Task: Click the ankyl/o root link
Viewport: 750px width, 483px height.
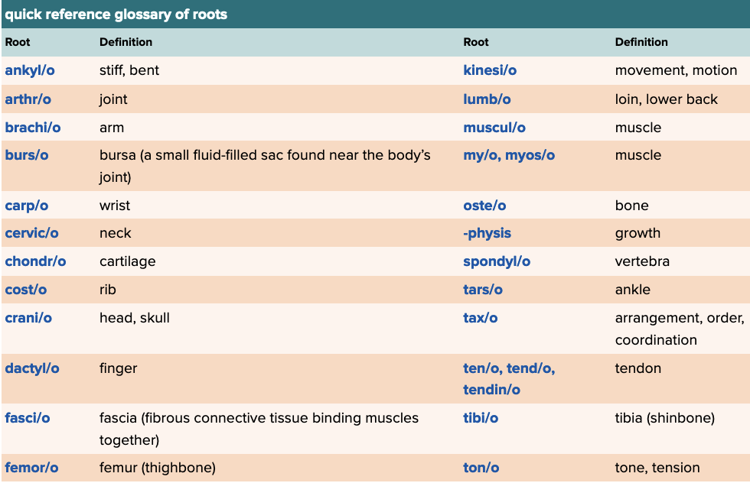Action: pos(30,70)
